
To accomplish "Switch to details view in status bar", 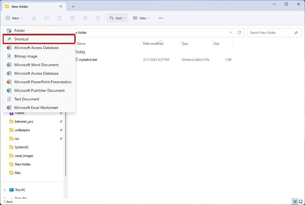I will coord(295,202).
